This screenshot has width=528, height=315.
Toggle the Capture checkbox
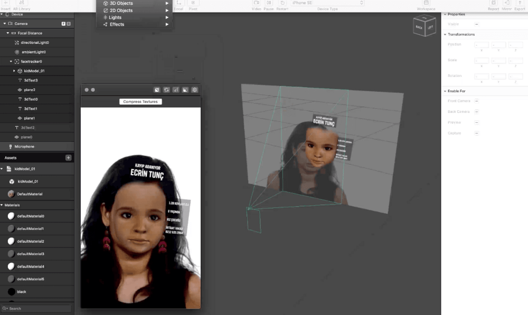tap(476, 133)
